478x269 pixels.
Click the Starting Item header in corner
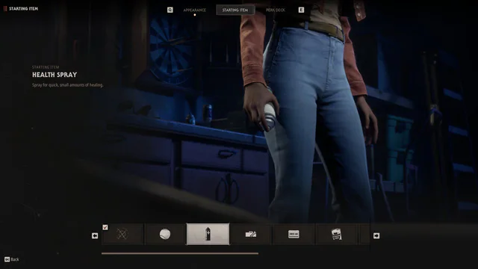(23, 9)
